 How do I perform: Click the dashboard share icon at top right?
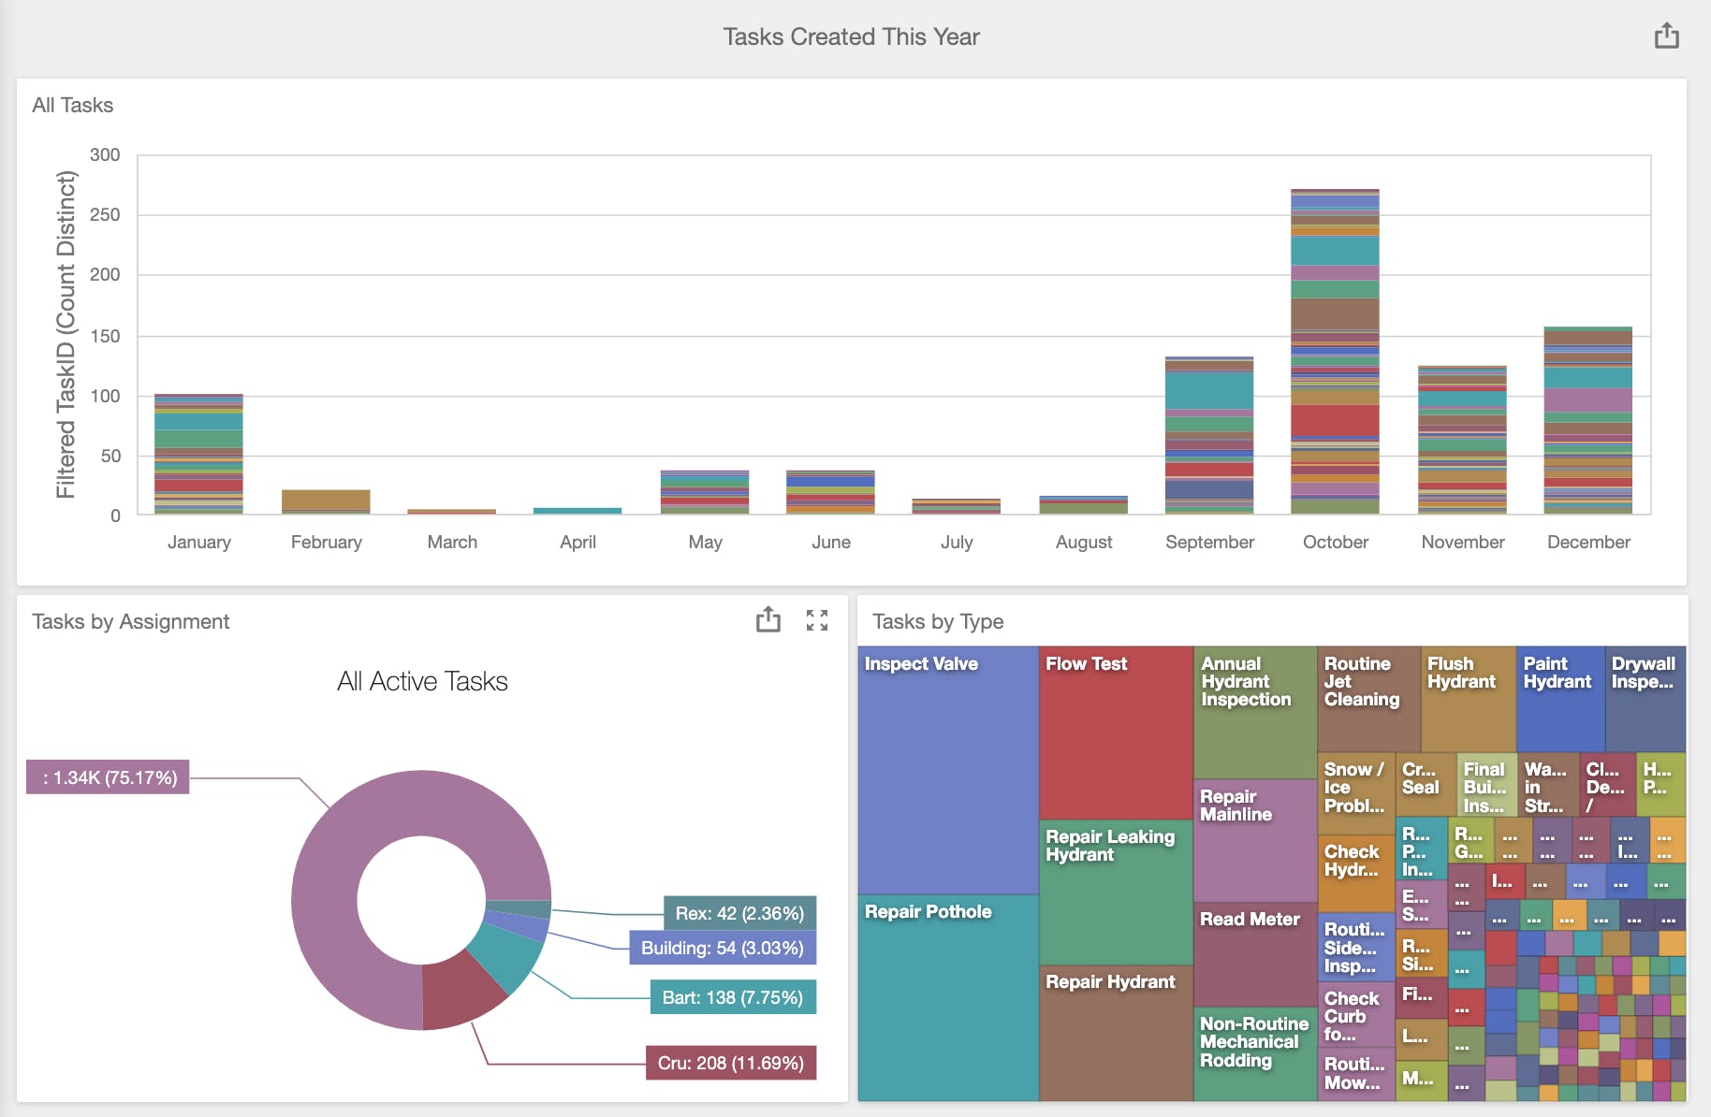click(1666, 36)
